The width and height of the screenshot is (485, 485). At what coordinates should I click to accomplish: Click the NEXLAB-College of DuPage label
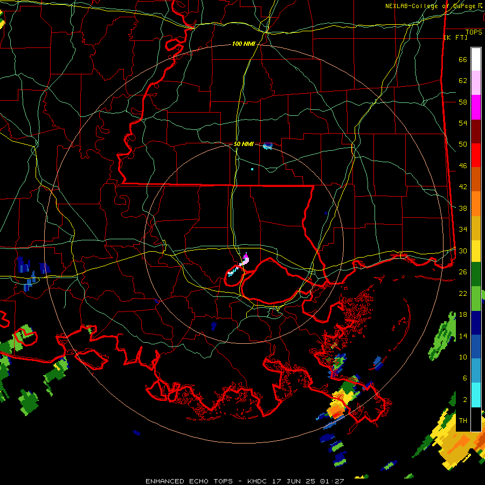[x=433, y=6]
